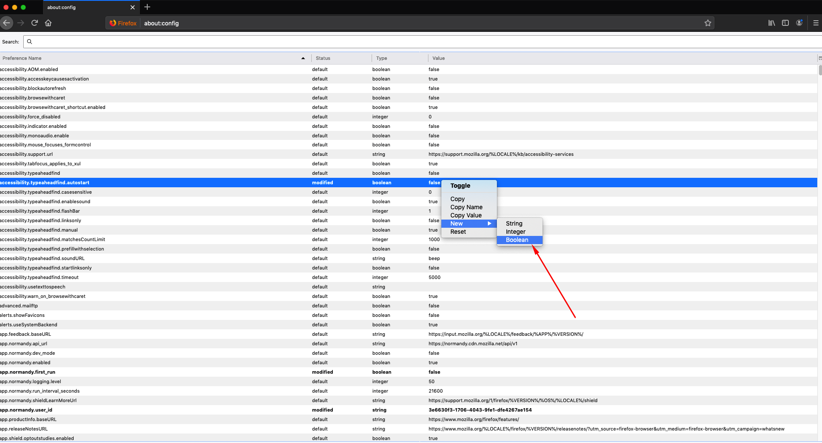Open the home page icon
Viewport: 822px width, 443px height.
(48, 23)
